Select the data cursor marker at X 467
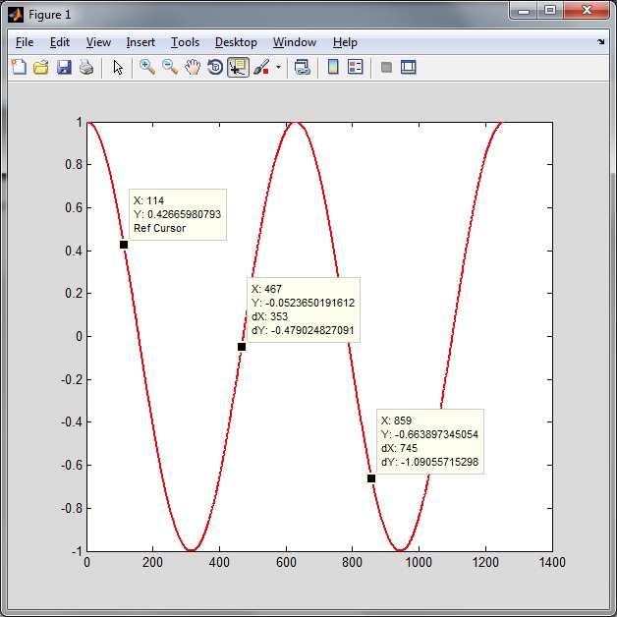 [x=242, y=347]
